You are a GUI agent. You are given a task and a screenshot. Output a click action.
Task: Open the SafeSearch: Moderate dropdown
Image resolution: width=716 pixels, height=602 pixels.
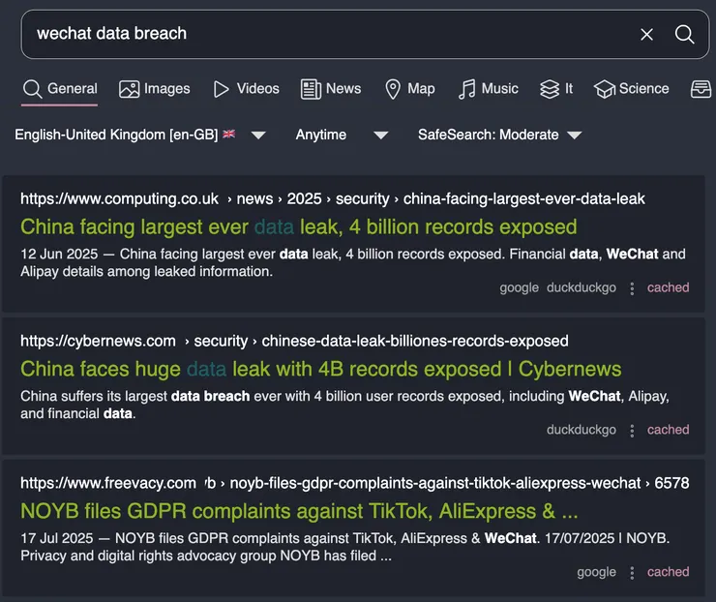tap(500, 135)
